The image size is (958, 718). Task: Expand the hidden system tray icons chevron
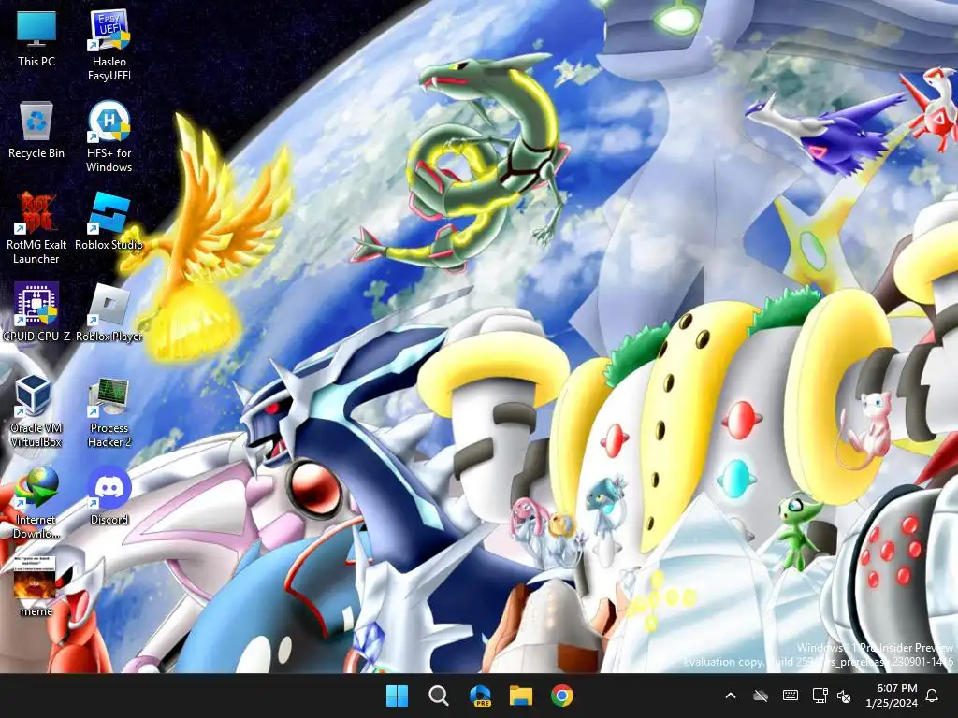pos(731,696)
